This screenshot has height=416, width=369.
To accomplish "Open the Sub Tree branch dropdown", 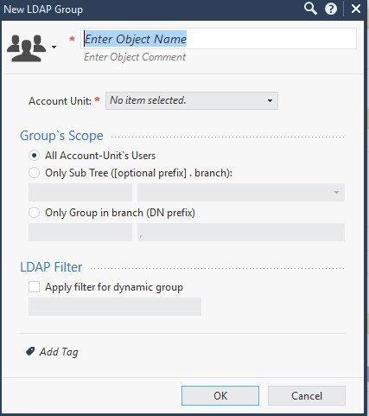I will 241,192.
